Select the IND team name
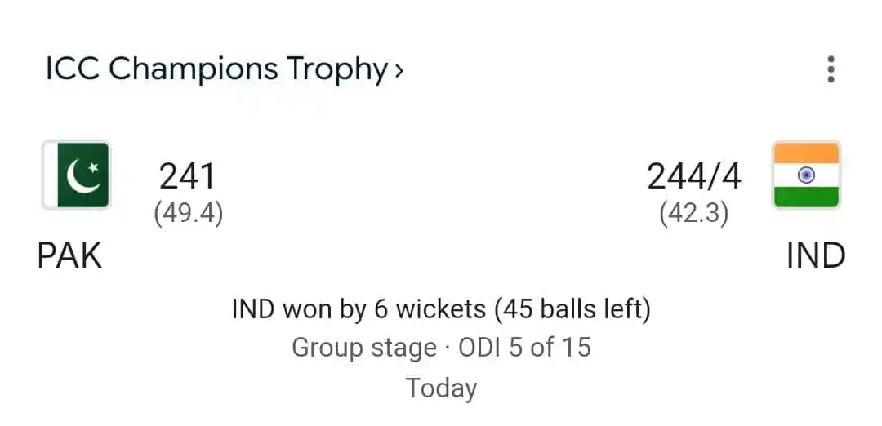This screenshot has width=882, height=426. click(x=816, y=255)
